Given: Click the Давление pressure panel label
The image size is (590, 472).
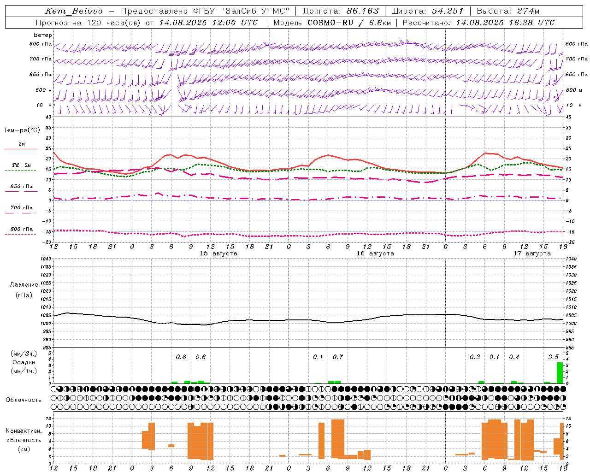Looking at the screenshot, I should click(24, 285).
